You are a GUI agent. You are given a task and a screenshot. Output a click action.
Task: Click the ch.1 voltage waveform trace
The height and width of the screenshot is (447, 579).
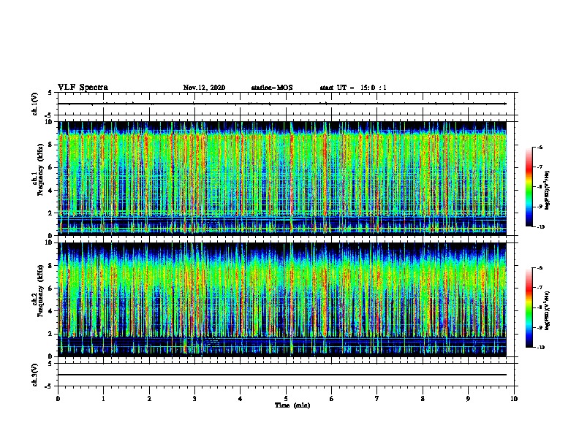pyautogui.click(x=282, y=104)
